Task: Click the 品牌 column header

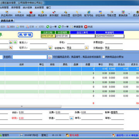Action: pyautogui.click(x=76, y=64)
